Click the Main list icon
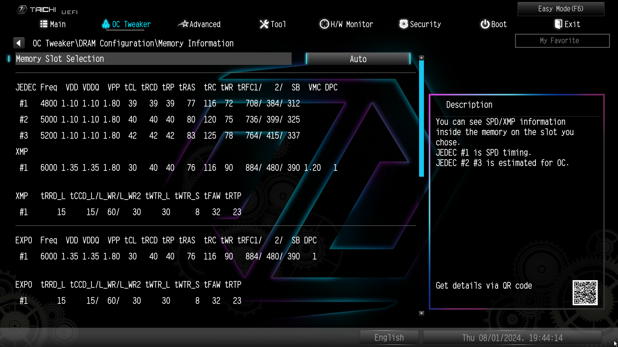Screen dimensions: 618x347 (43, 24)
